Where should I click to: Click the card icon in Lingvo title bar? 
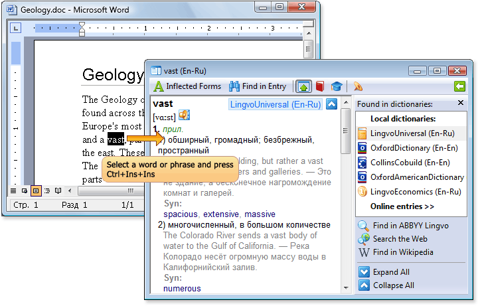[x=156, y=71]
